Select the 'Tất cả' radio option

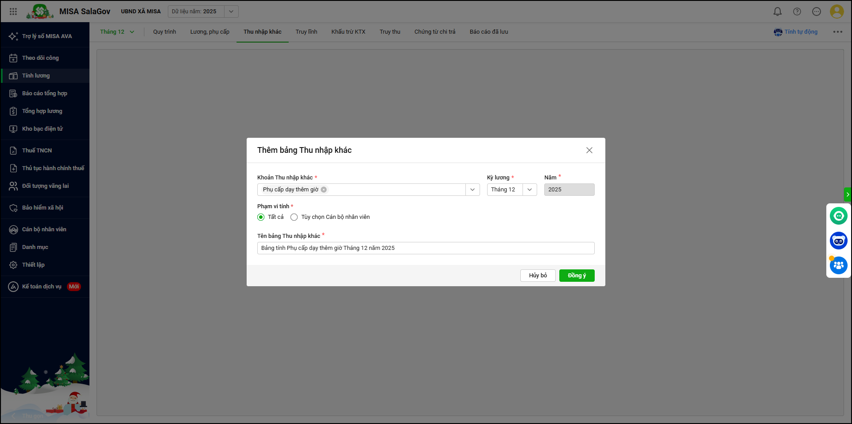coord(261,217)
